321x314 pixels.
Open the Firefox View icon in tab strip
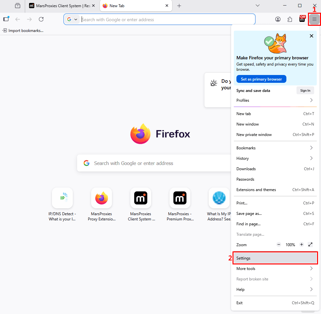click(x=18, y=6)
